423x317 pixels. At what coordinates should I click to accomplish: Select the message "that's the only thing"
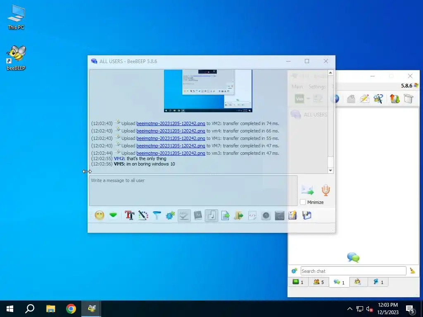[147, 158]
